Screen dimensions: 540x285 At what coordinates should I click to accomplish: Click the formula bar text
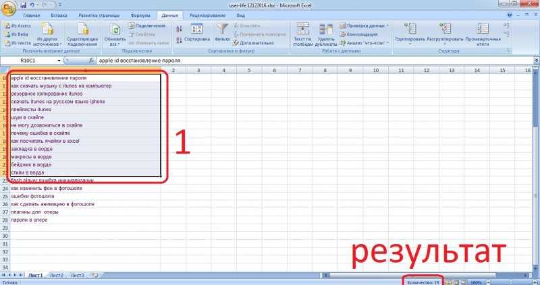(x=139, y=61)
